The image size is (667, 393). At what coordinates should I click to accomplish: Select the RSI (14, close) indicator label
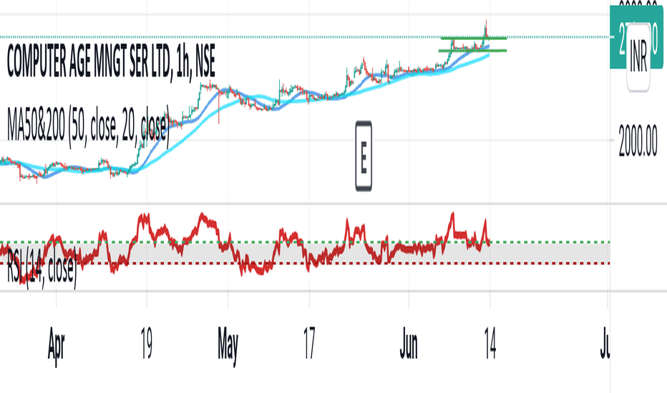pos(42,268)
